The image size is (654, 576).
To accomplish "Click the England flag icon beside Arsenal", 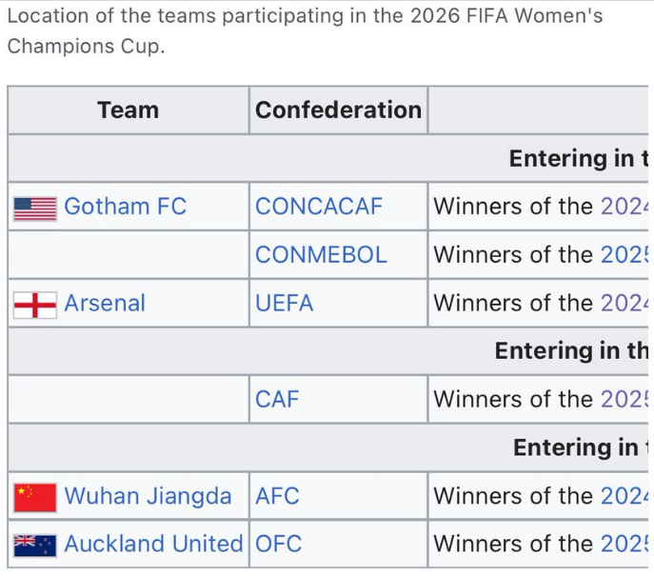I will (x=35, y=306).
